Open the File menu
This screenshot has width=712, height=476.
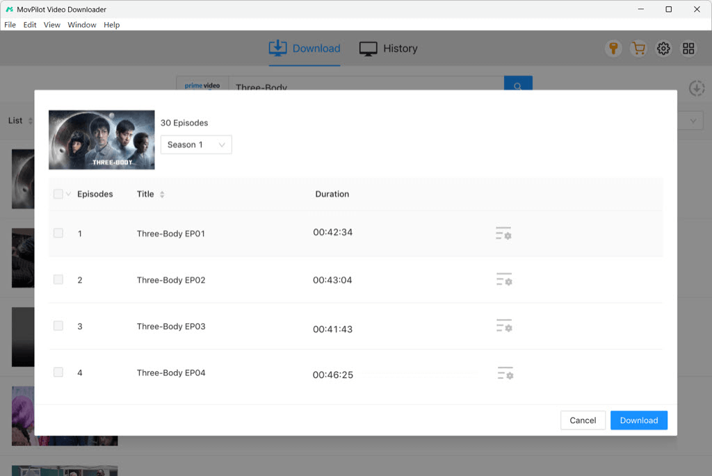pyautogui.click(x=10, y=25)
